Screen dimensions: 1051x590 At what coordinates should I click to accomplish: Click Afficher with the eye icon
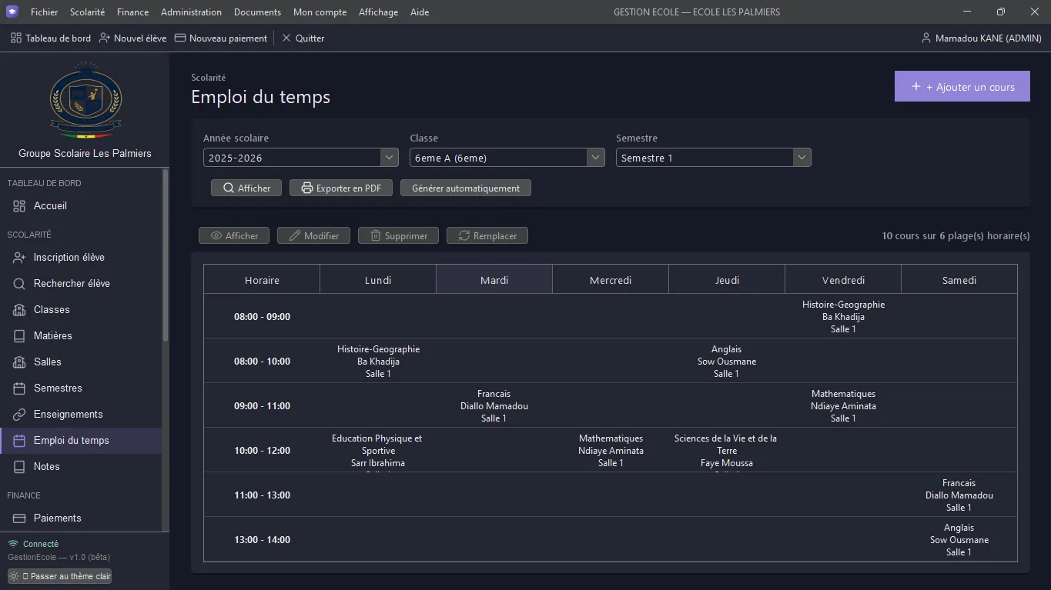click(234, 235)
